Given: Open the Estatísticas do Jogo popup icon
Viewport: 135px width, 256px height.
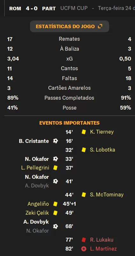Looking at the screenshot, I should [100, 26].
